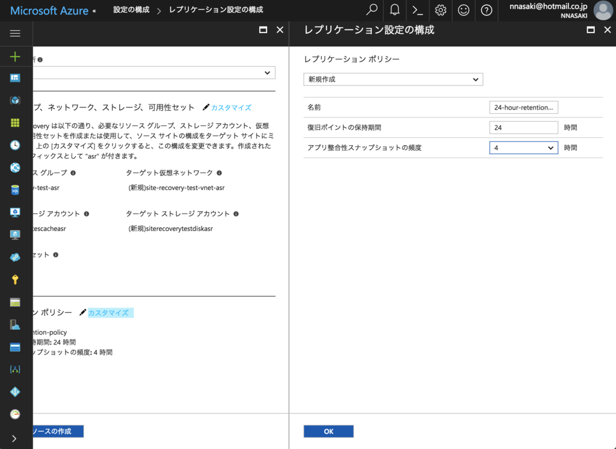616x449 pixels.
Task: Open the Monitor gauge icon in the sidebar
Action: (x=15, y=414)
